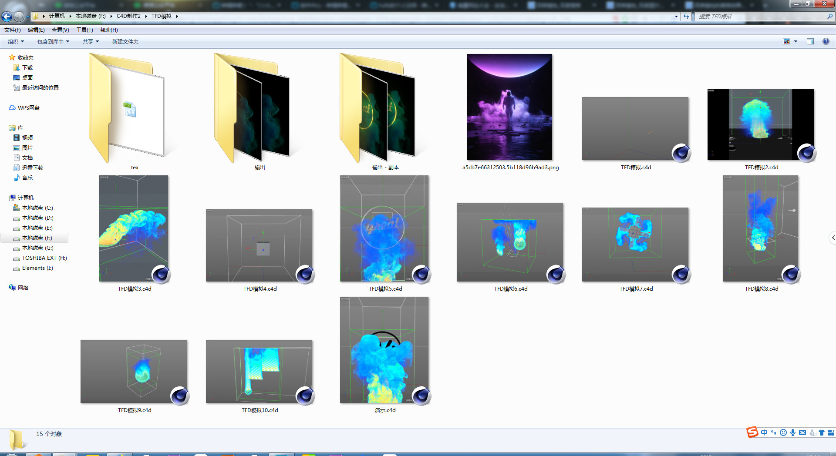Click the Forward navigation arrow

coord(19,17)
